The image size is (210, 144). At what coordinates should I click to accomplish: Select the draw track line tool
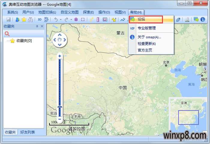pyautogui.click(x=123, y=19)
